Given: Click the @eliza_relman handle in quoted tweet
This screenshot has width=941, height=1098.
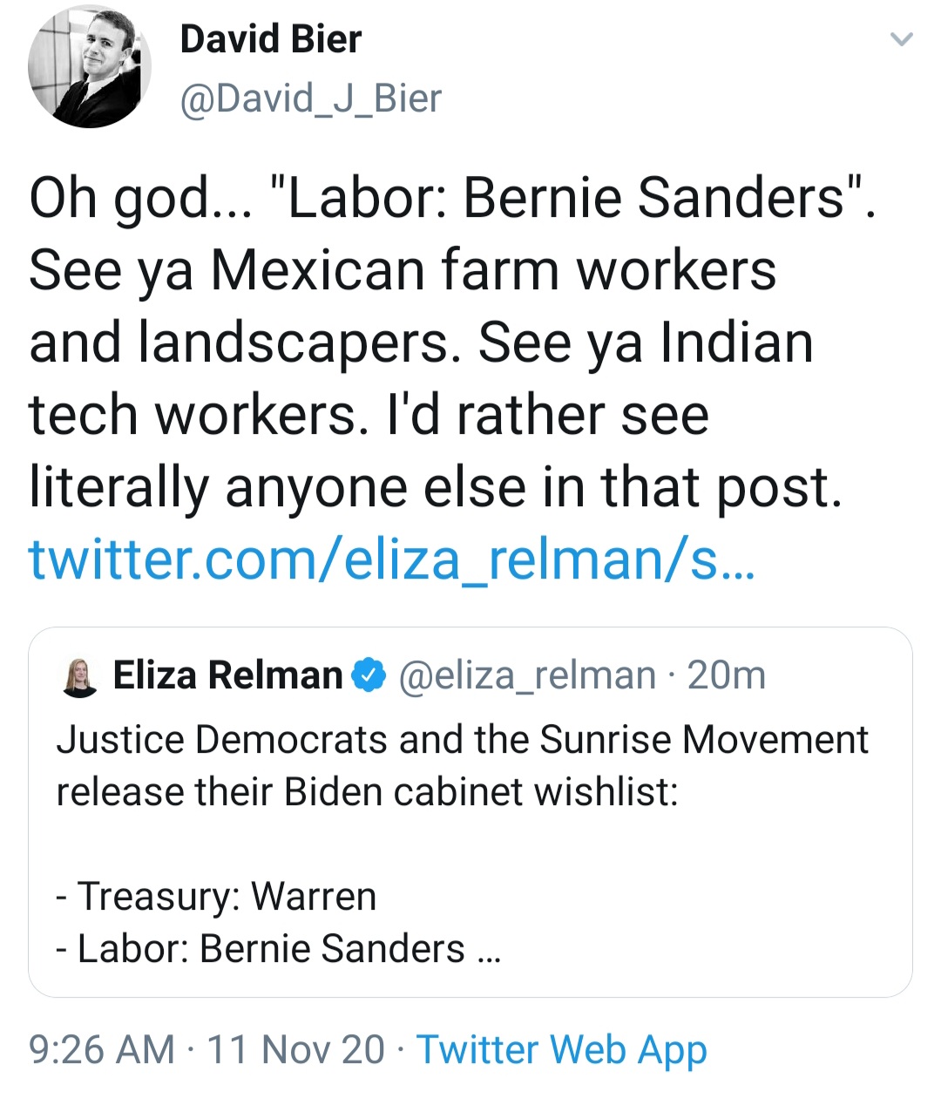Looking at the screenshot, I should pyautogui.click(x=527, y=675).
